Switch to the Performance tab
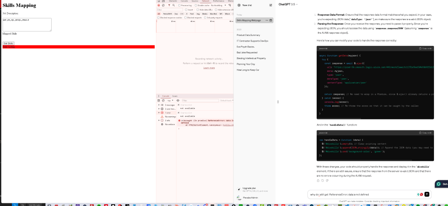 (x=219, y=1)
